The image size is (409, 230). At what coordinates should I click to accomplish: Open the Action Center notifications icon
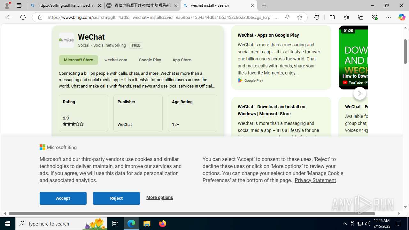(399, 224)
